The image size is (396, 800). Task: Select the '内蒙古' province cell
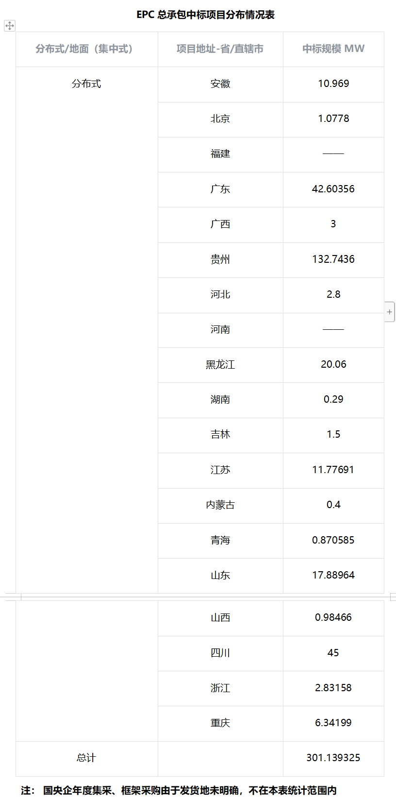point(220,505)
